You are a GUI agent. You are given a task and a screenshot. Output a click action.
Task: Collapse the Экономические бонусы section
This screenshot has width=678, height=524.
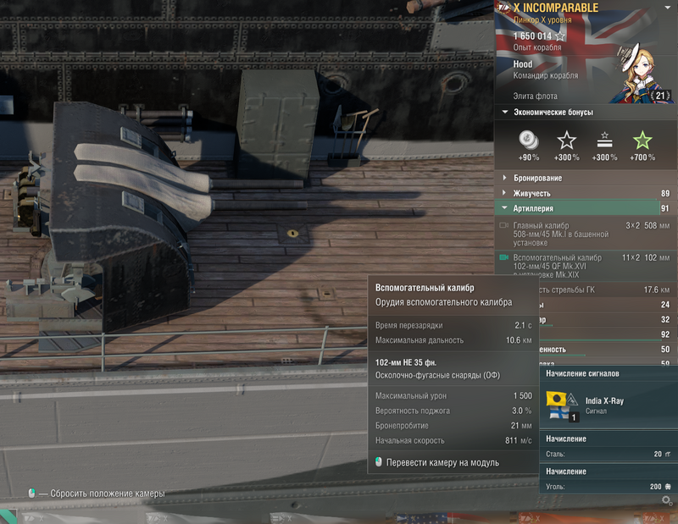(504, 112)
